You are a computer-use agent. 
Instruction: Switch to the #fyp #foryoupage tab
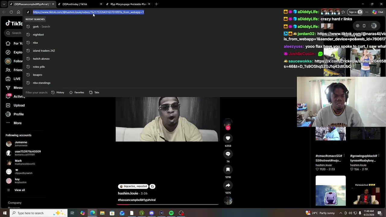[128, 4]
